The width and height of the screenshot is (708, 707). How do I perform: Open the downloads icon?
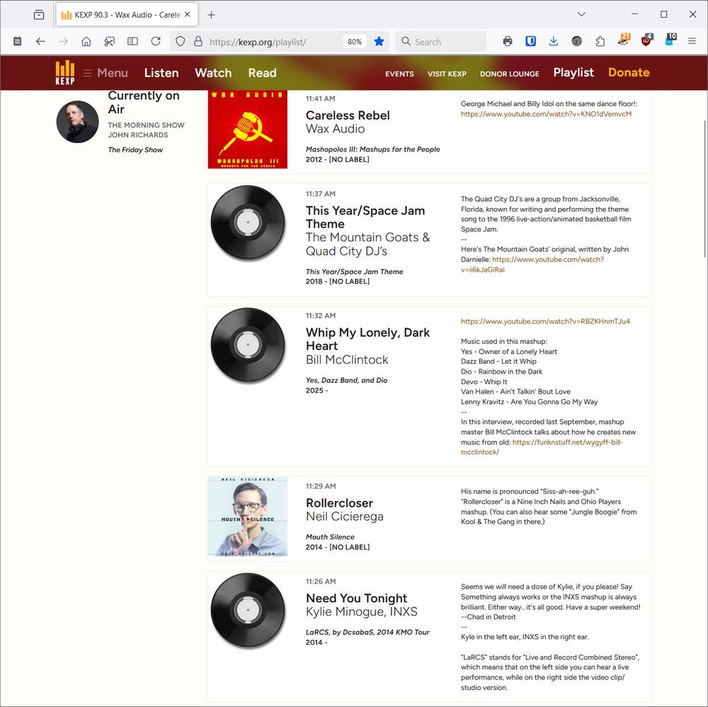pyautogui.click(x=554, y=41)
